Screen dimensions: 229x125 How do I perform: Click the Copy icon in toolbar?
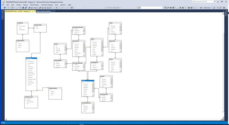[56, 8]
